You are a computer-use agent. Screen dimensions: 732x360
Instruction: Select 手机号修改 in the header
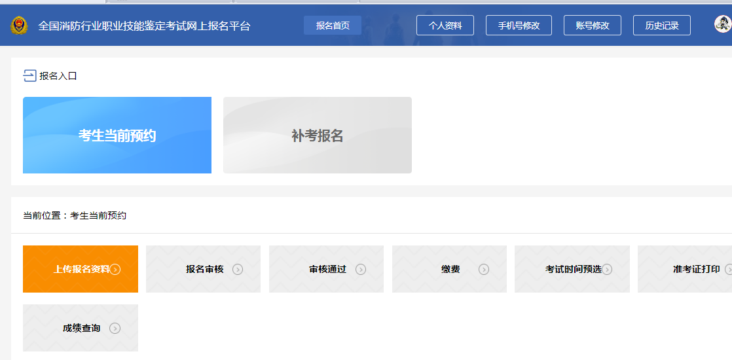point(519,26)
